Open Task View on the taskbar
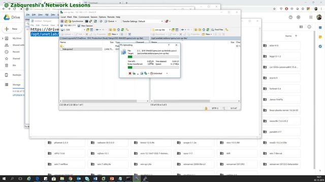 click(20, 178)
